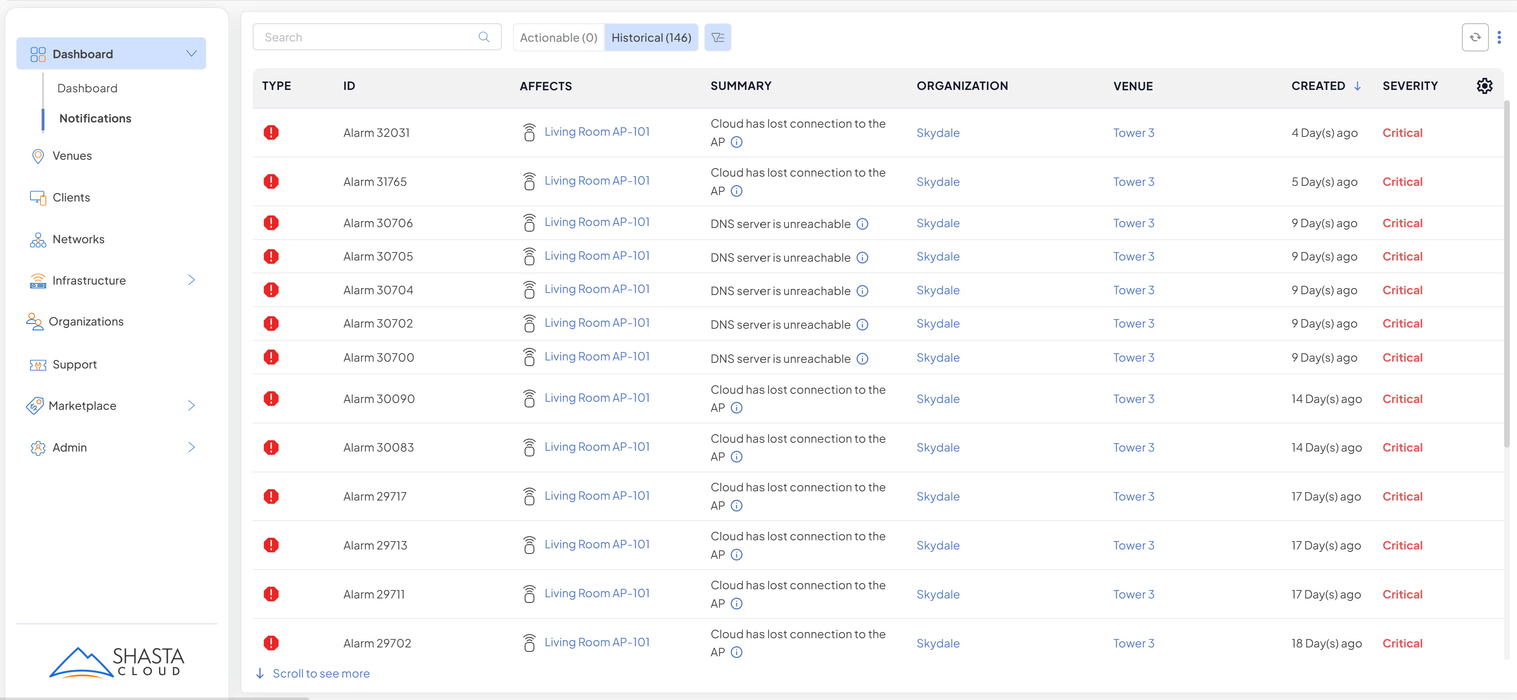1517x700 pixels.
Task: Click the info icon on Alarm 32031 summary
Action: [x=736, y=142]
